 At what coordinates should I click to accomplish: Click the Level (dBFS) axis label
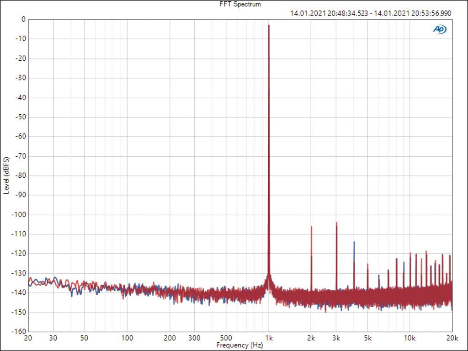[x=6, y=175]
